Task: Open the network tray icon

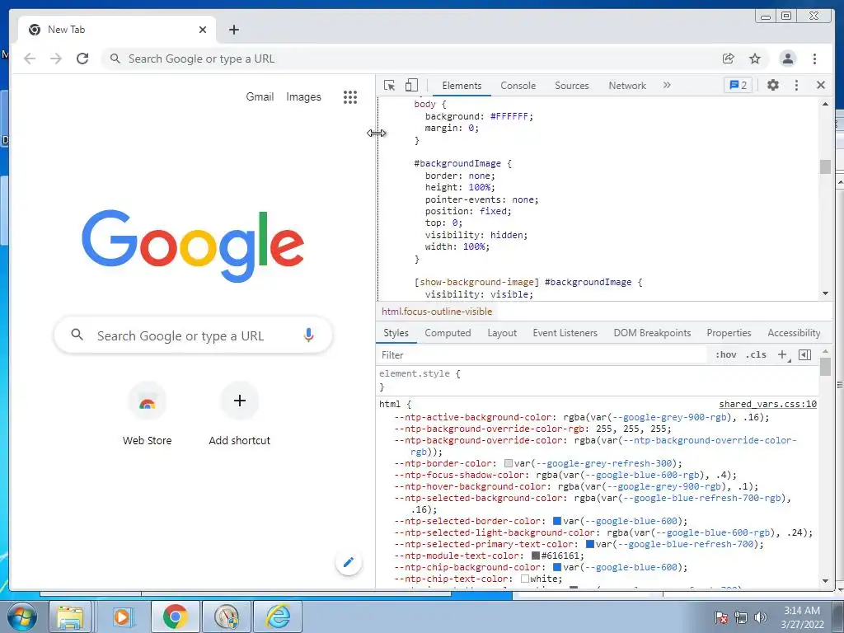Action: coord(741,617)
